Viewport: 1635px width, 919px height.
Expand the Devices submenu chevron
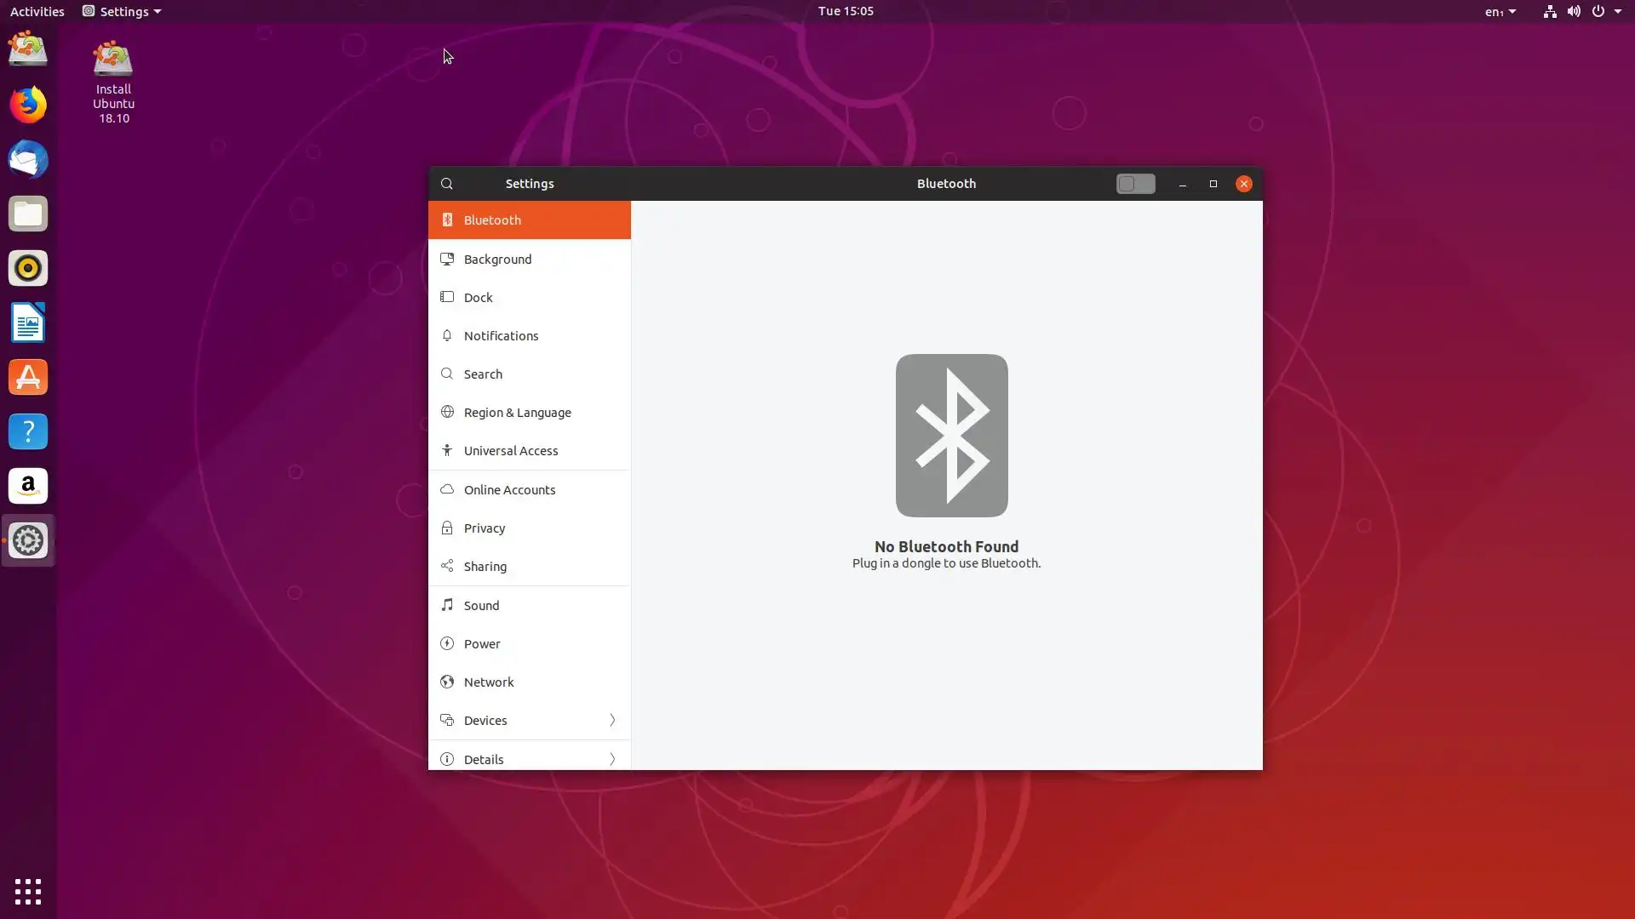point(611,720)
